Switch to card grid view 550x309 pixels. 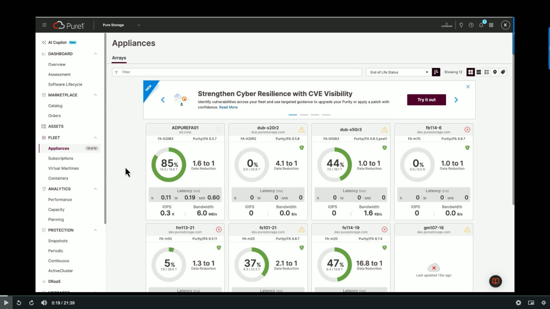click(471, 72)
